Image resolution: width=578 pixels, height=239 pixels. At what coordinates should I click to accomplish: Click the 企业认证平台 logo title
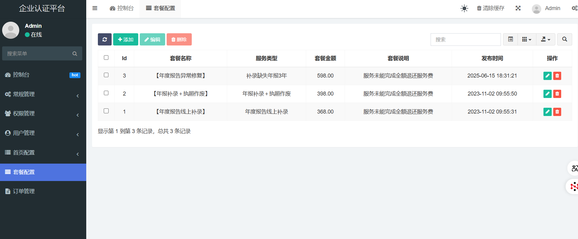coord(42,8)
